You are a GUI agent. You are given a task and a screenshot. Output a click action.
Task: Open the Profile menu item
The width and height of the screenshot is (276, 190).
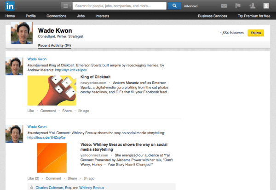31,16
